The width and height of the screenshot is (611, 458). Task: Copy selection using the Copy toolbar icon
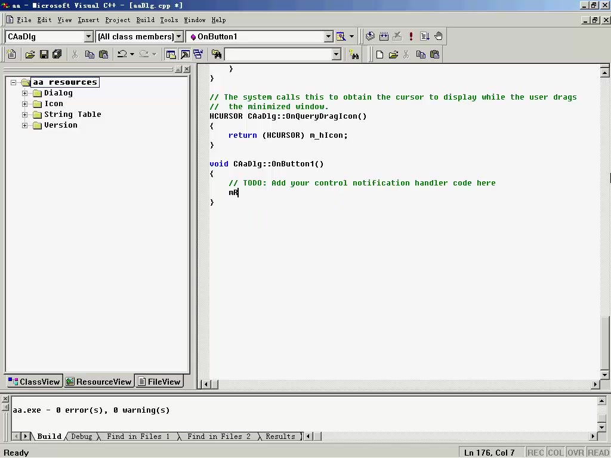point(90,54)
